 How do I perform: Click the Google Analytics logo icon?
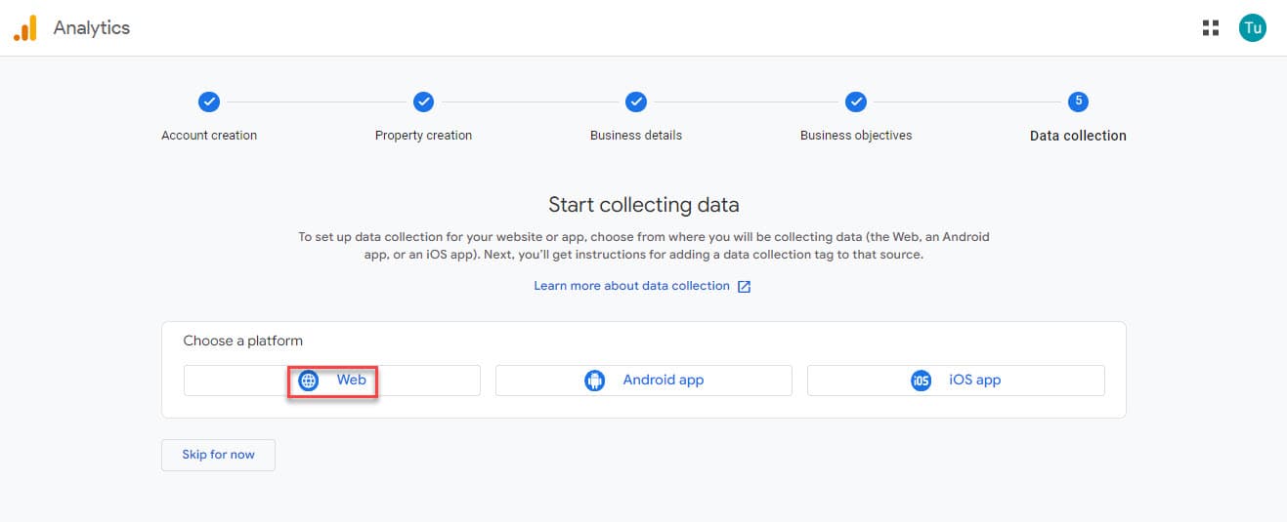pos(25,28)
